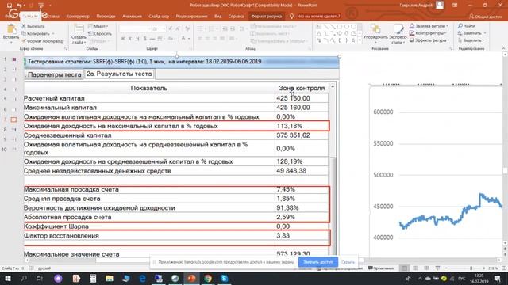Image resolution: width=508 pixels, height=285 pixels.
Task: Open Эффекты фигуры (Shape Effects) dropdown
Action: (429, 40)
